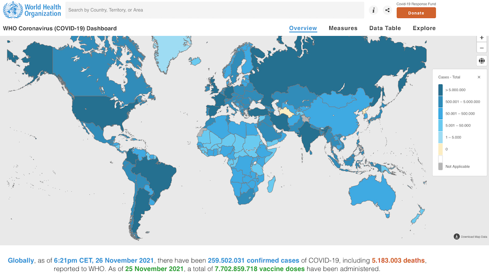Click Greenland on the map
Viewport: 489px width, 278px height.
pos(169,51)
